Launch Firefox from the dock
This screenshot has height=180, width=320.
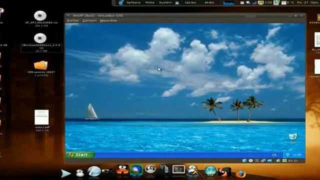[241, 174]
